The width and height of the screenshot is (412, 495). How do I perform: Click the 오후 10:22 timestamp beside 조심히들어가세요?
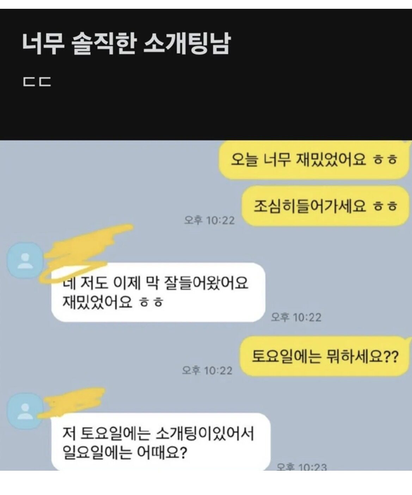[209, 220]
